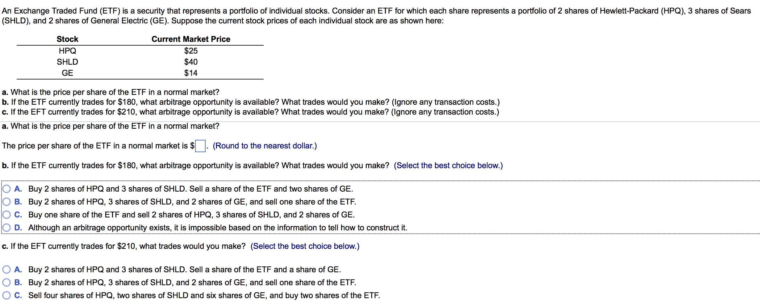Select radio button A for question b
The image size is (760, 308).
pos(6,189)
